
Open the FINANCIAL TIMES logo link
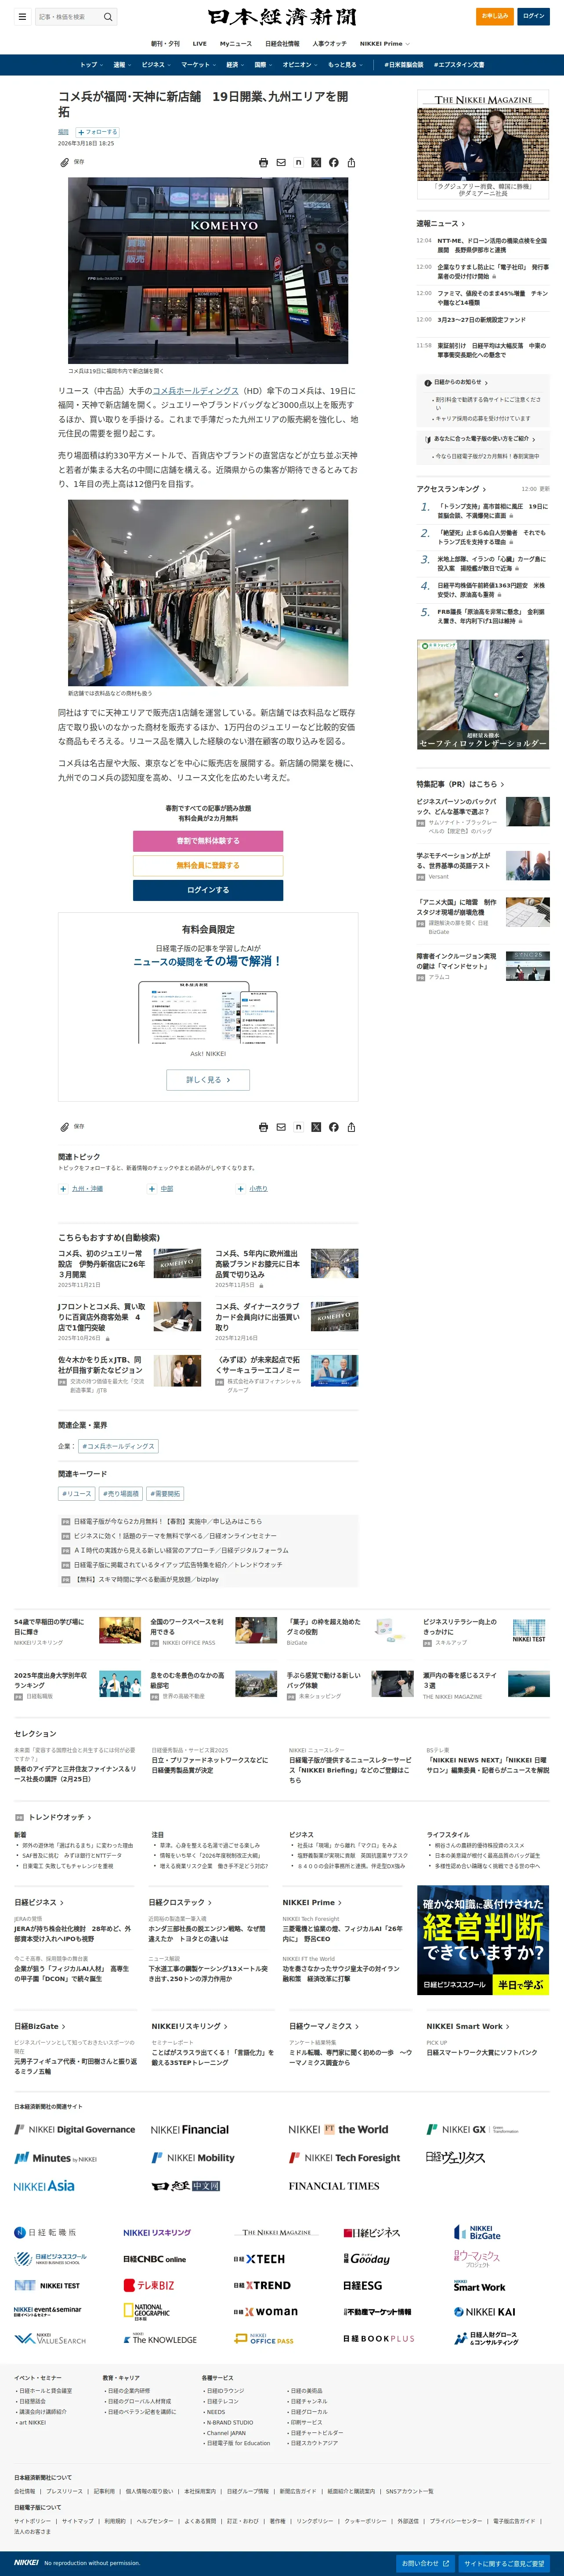334,2186
